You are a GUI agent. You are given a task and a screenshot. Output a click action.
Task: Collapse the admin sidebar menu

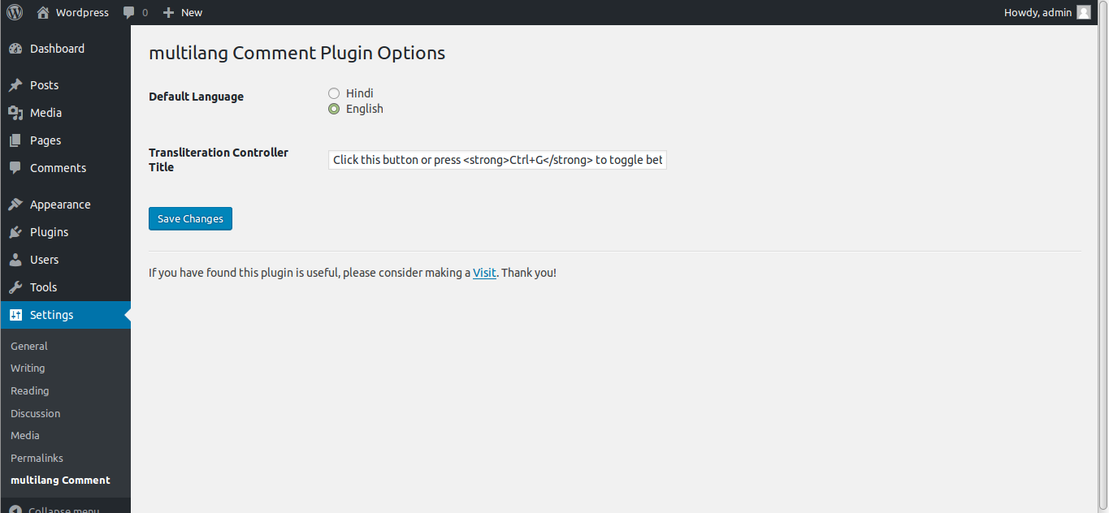[54, 507]
